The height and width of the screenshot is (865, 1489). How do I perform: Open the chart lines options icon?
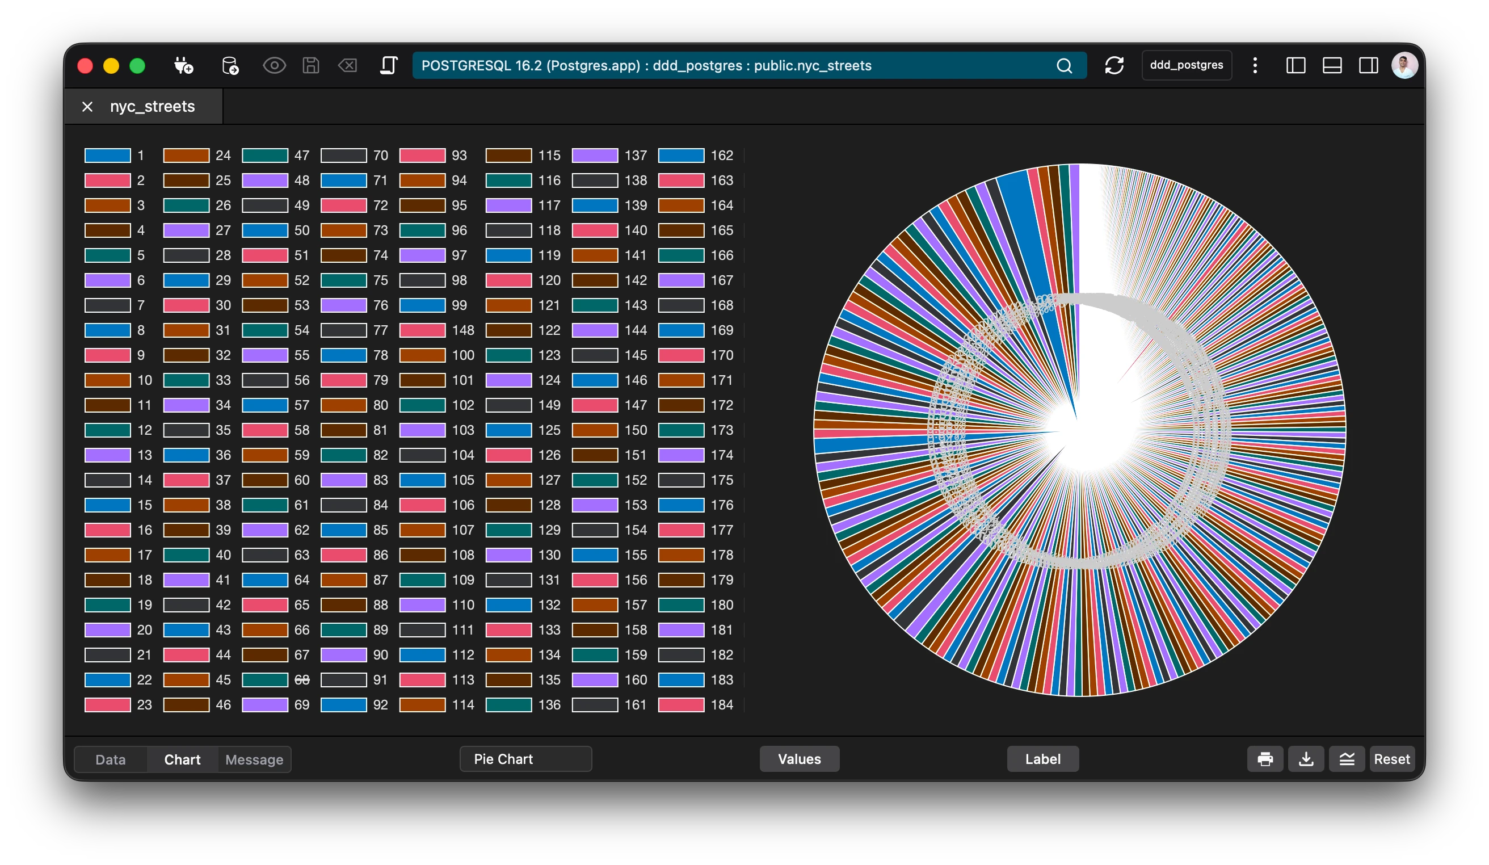(1347, 759)
